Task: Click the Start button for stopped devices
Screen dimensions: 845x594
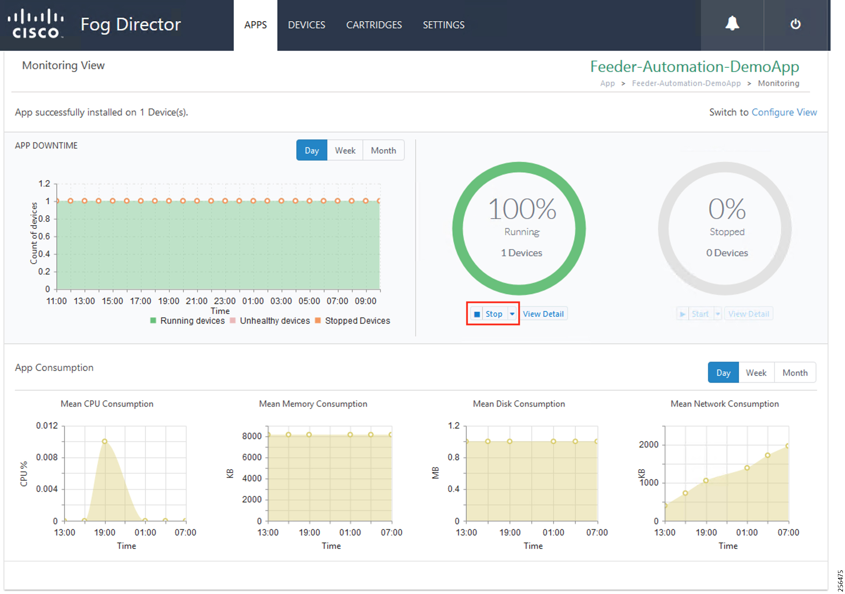Action: tap(700, 314)
